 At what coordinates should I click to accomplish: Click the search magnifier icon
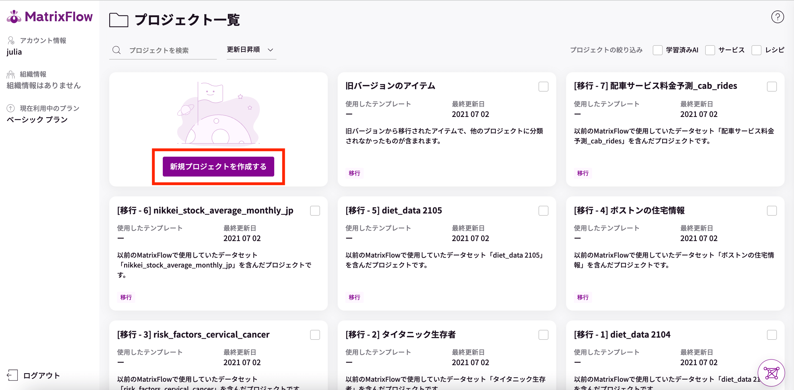116,50
